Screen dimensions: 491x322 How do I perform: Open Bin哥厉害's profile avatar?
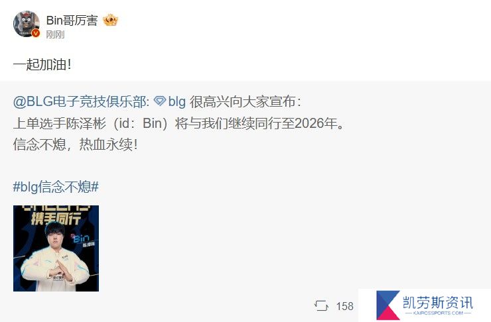point(27,24)
